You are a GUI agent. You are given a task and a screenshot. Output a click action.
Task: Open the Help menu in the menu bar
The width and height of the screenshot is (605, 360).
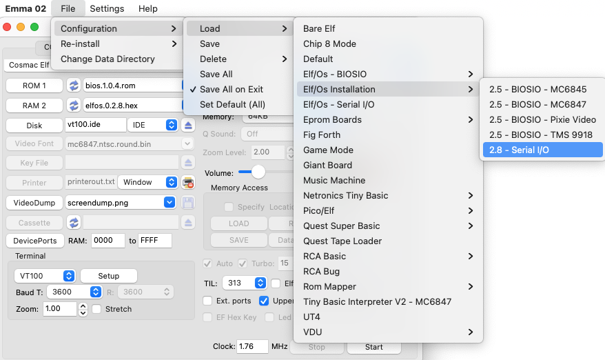coord(147,8)
